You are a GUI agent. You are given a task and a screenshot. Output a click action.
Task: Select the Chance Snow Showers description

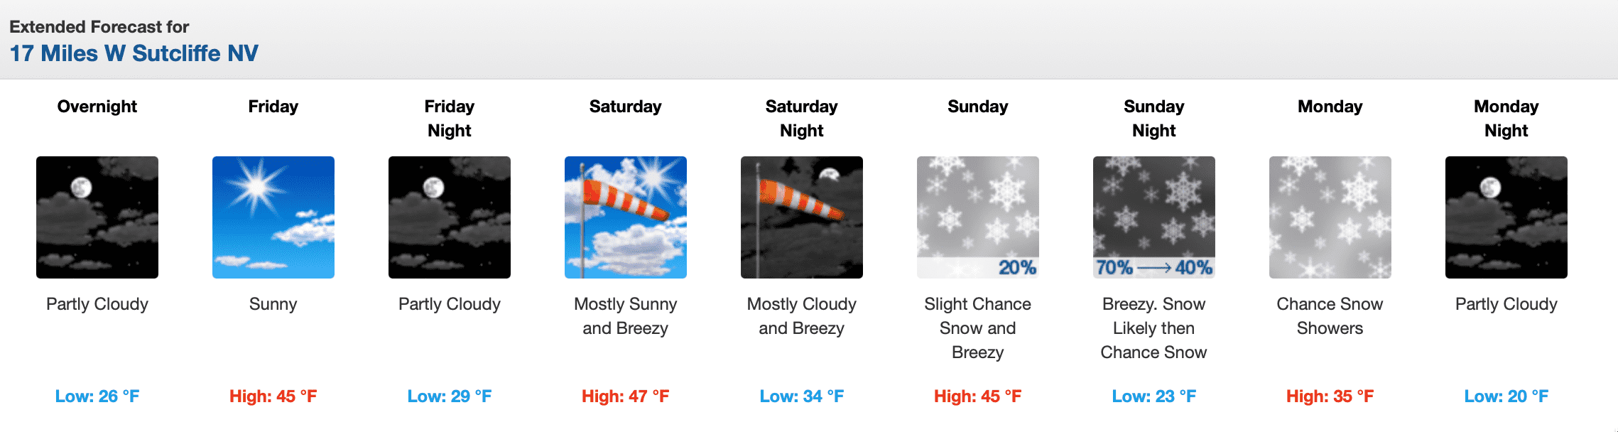click(x=1330, y=316)
